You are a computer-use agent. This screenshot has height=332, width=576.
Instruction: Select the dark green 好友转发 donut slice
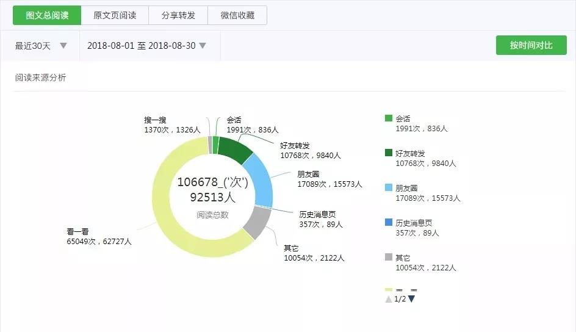(x=236, y=150)
